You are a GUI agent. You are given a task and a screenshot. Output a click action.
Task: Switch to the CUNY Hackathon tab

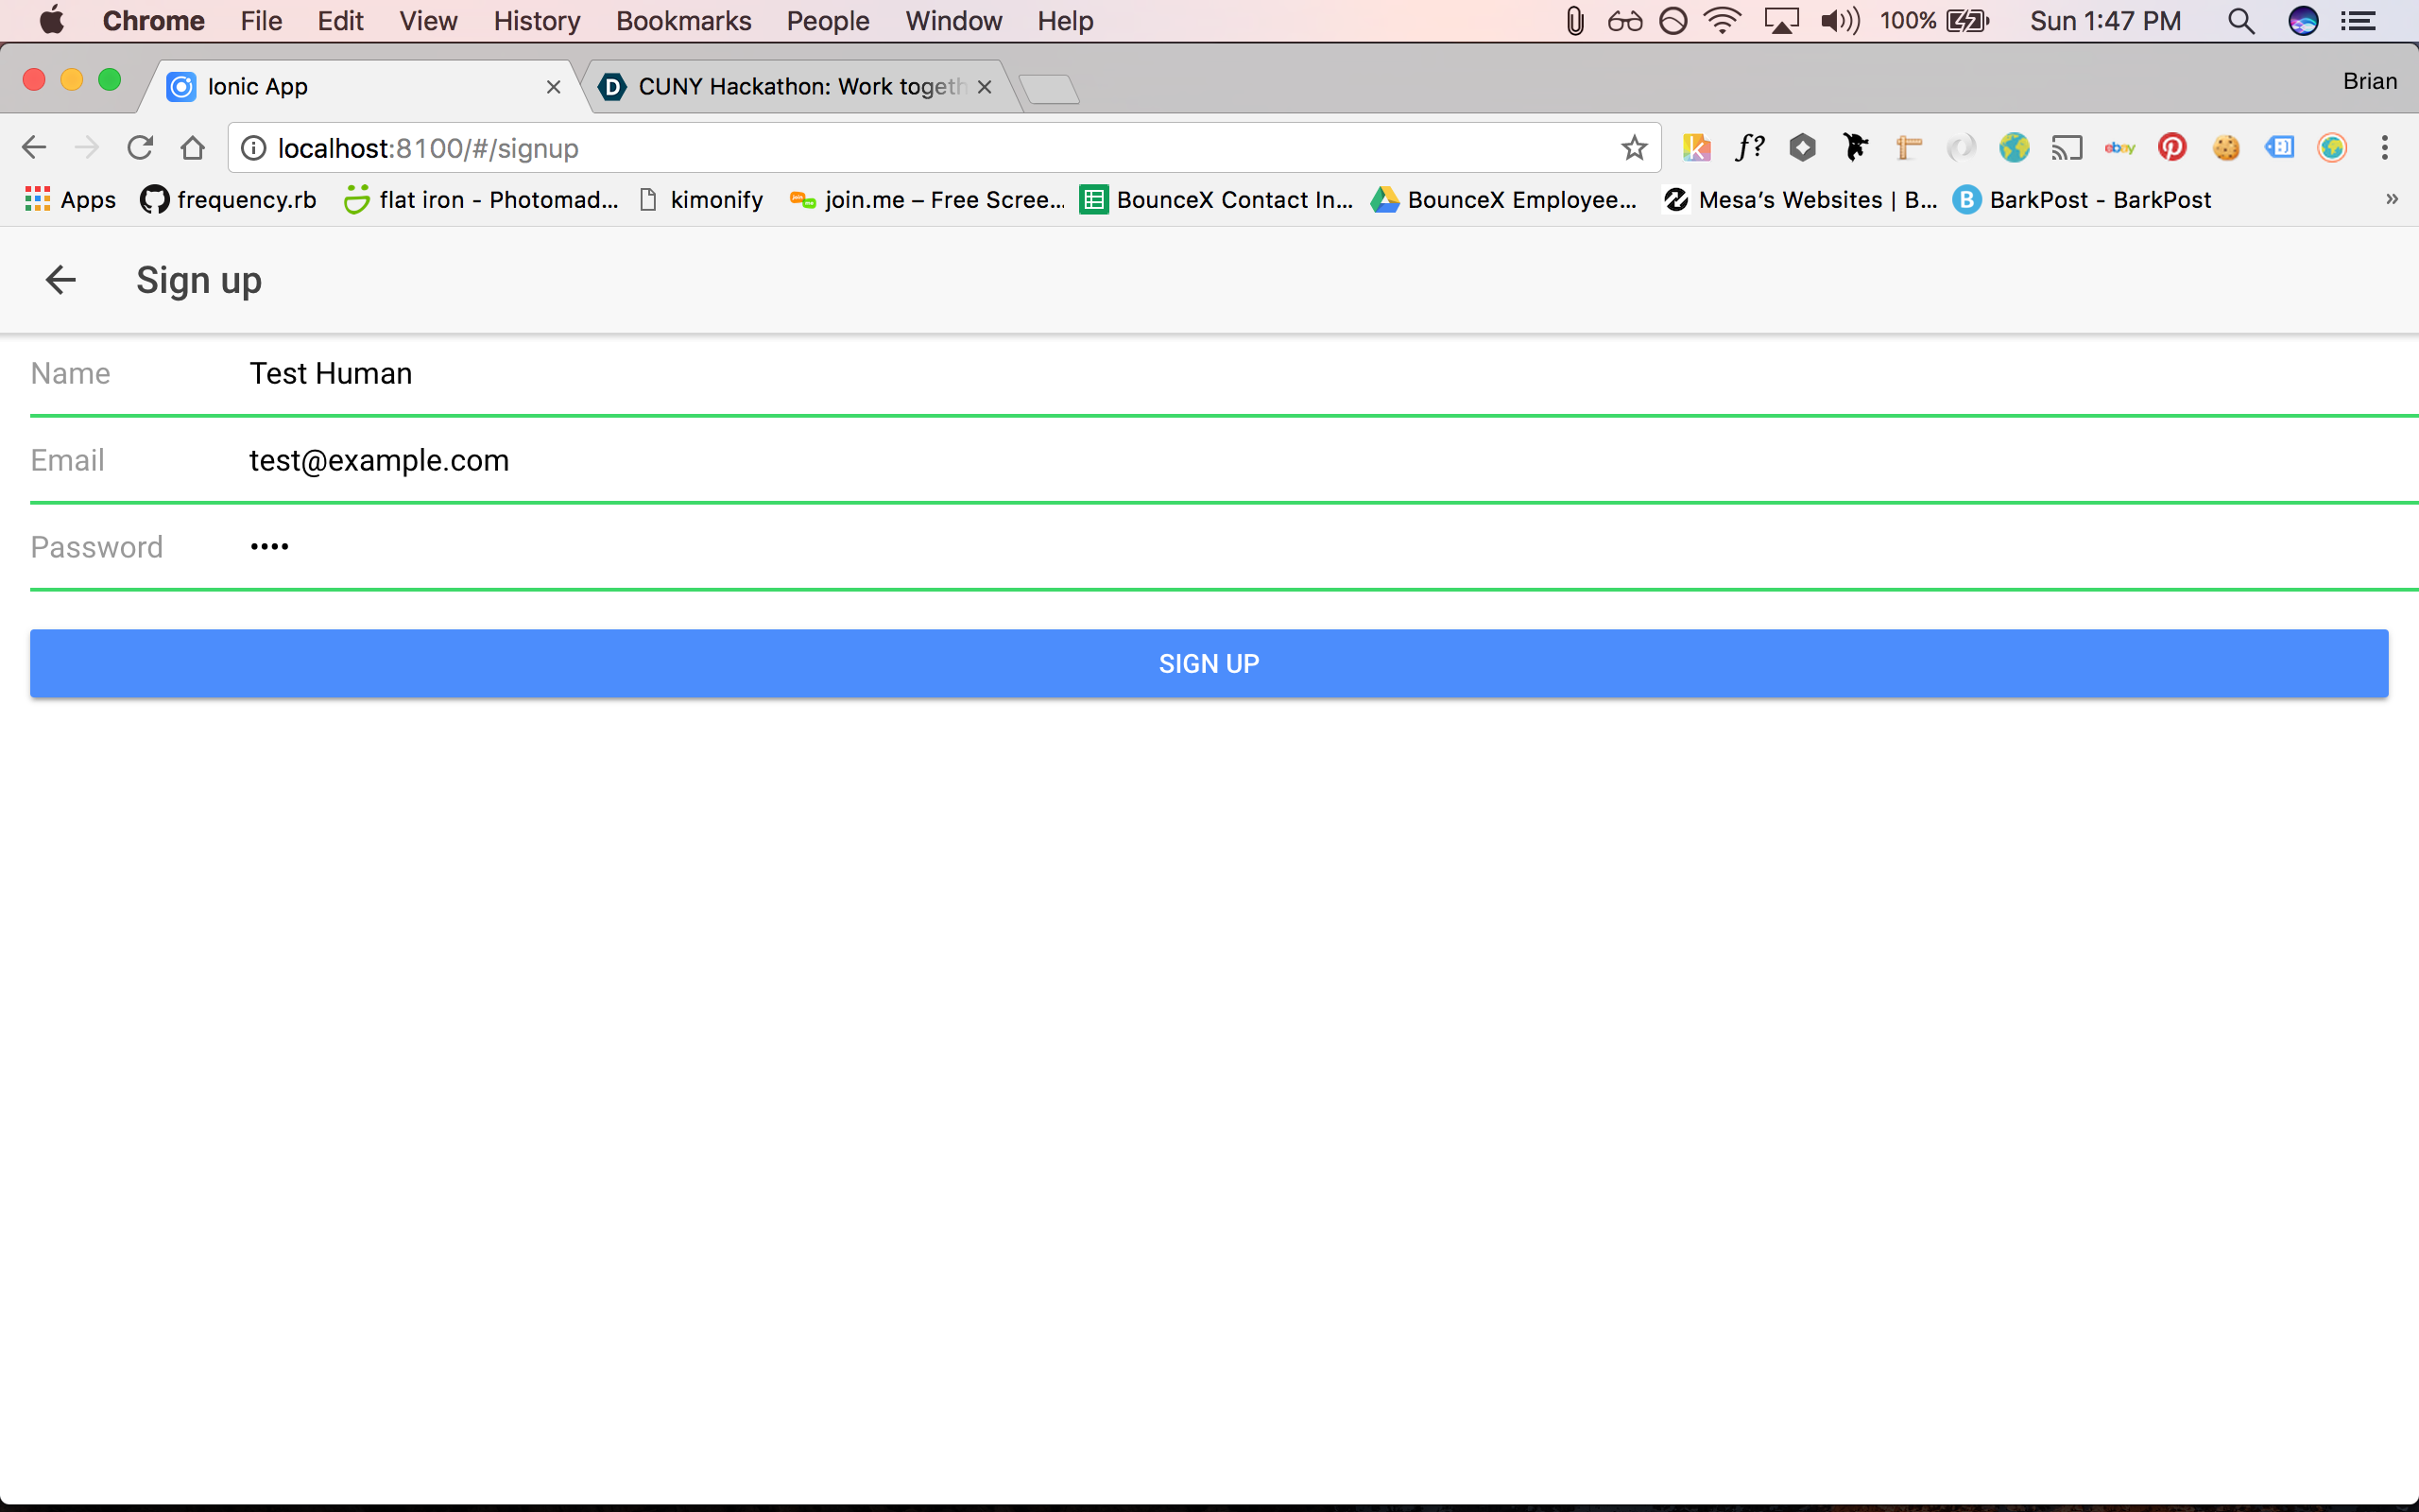coord(799,87)
